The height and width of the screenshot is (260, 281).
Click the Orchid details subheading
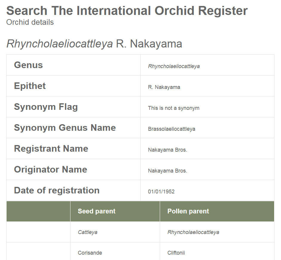(30, 22)
